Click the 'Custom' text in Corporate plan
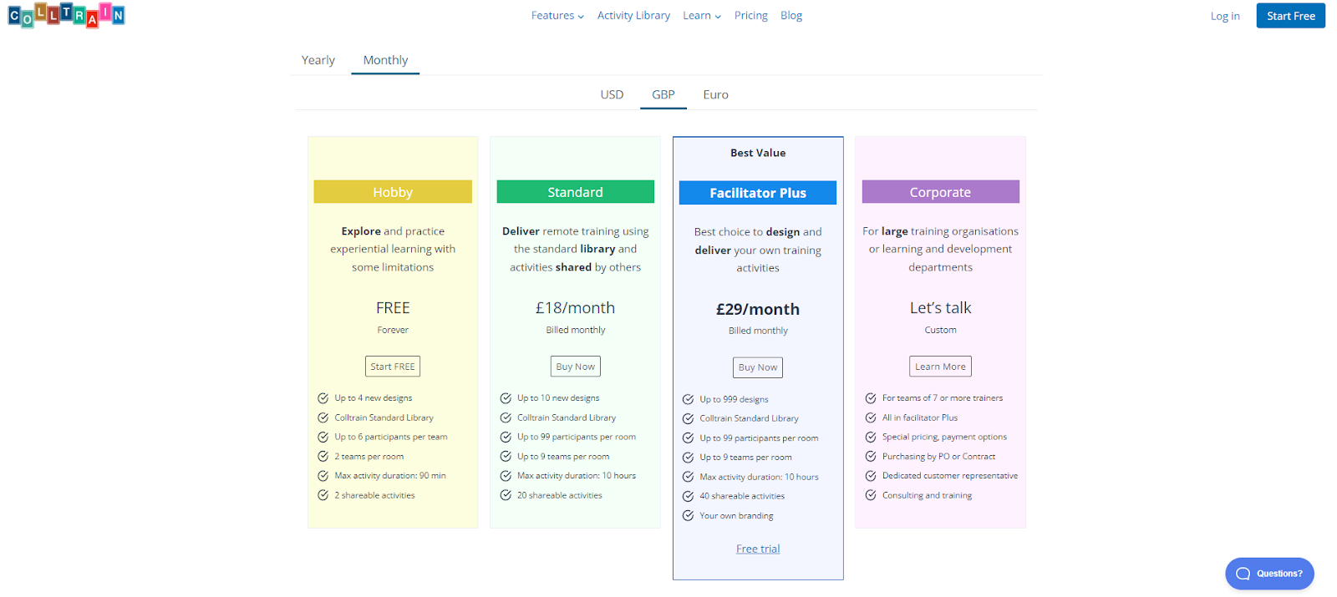Screen dimensions: 1337x597 [940, 330]
